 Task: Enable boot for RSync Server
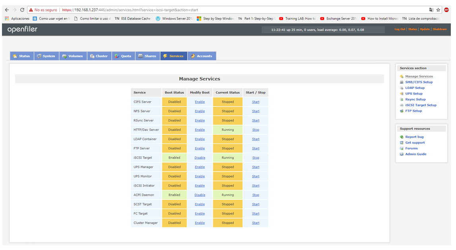point(200,120)
